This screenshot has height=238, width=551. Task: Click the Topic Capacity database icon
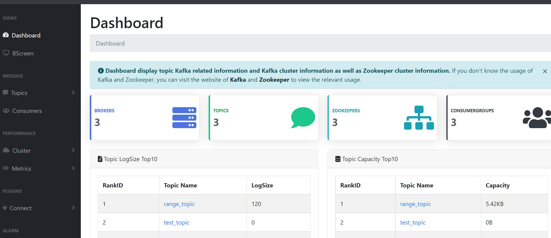pos(338,159)
